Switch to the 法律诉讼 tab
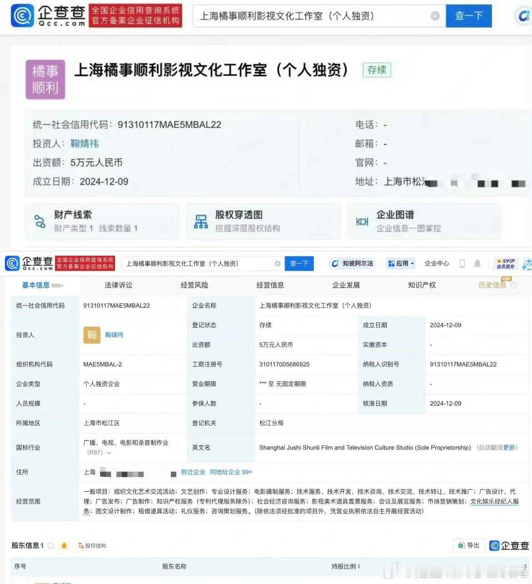Viewport: 532px width, 584px height. point(119,285)
